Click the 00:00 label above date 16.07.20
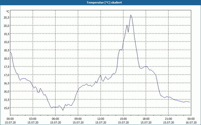The width and height of the screenshot is (201, 125). pos(191,119)
